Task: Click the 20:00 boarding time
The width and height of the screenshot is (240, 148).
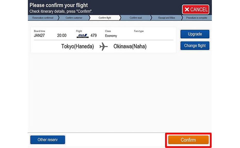Action: pyautogui.click(x=62, y=36)
